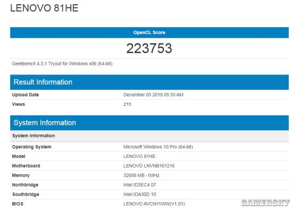Select the Model value LENOVO 81HE
293x209 pixels.
tap(140, 156)
